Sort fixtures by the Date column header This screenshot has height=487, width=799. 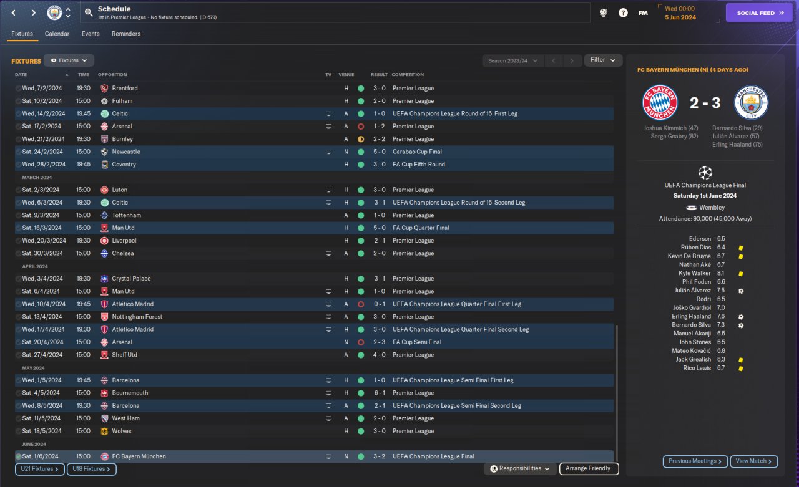point(21,75)
